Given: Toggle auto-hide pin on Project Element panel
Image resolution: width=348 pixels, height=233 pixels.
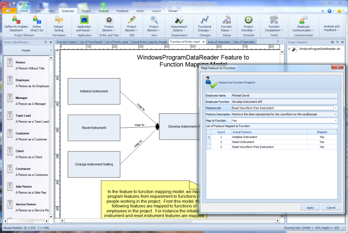Looking at the screenshot, I should tap(337, 42).
